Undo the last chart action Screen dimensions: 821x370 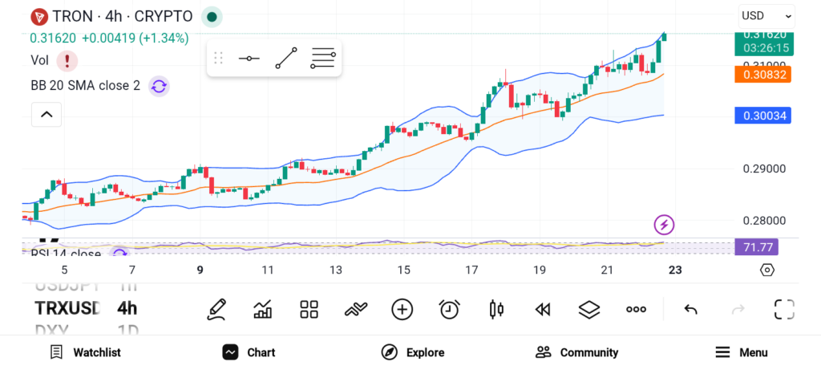(690, 309)
